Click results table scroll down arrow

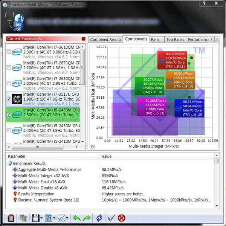click(x=217, y=206)
